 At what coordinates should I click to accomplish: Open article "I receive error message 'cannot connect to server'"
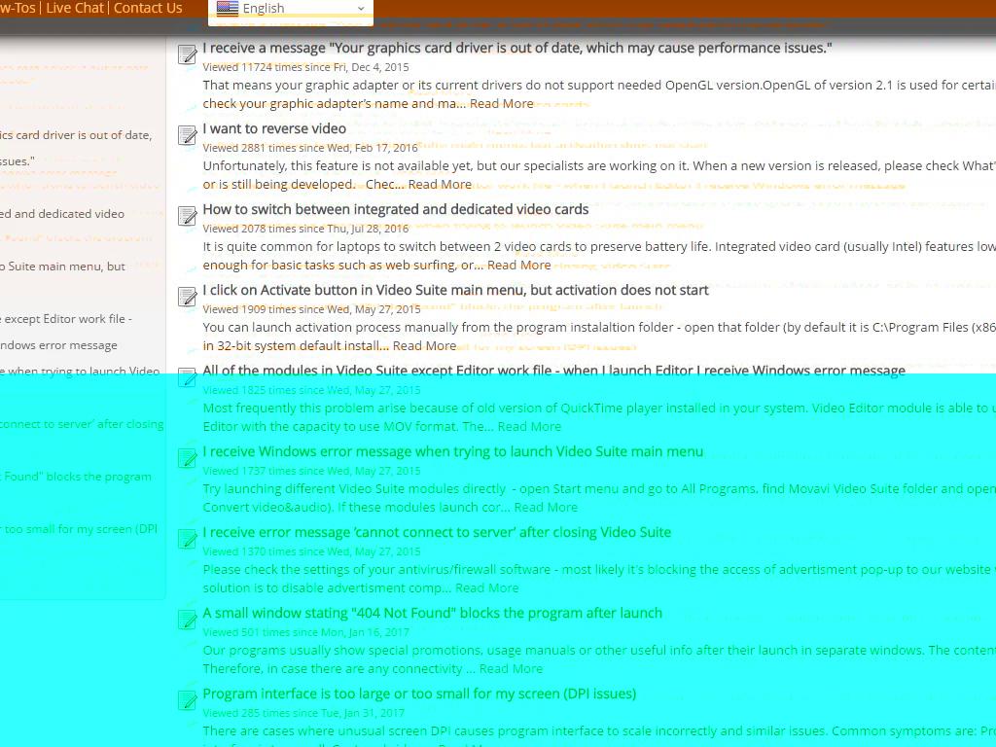[x=437, y=532]
